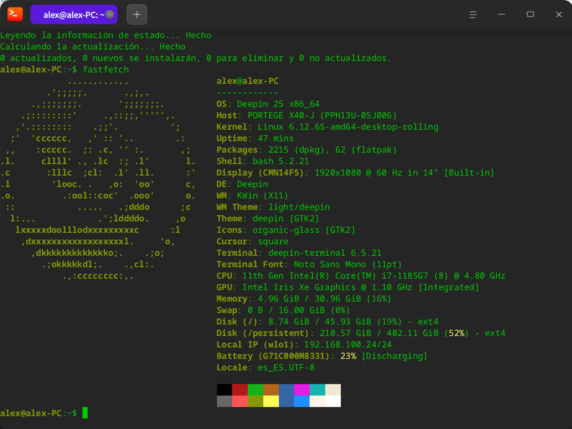572x429 pixels.
Task: Click the Kernel version line
Action: tap(327, 127)
